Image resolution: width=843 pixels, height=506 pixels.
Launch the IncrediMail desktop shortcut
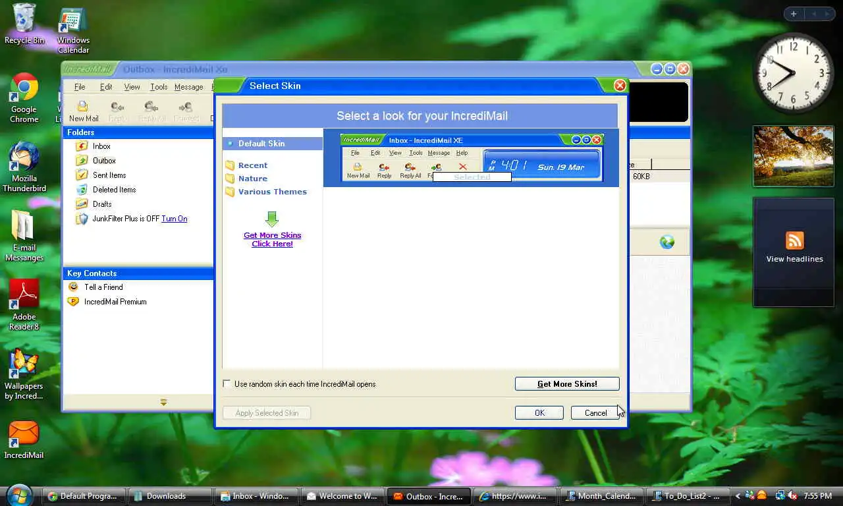click(x=24, y=439)
